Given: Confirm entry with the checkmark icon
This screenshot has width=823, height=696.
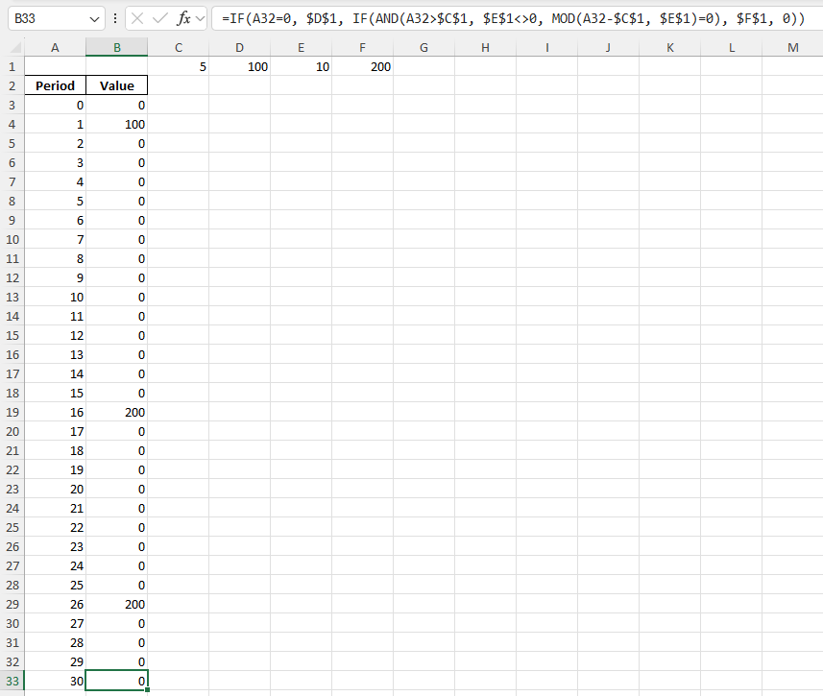Looking at the screenshot, I should pos(159,19).
